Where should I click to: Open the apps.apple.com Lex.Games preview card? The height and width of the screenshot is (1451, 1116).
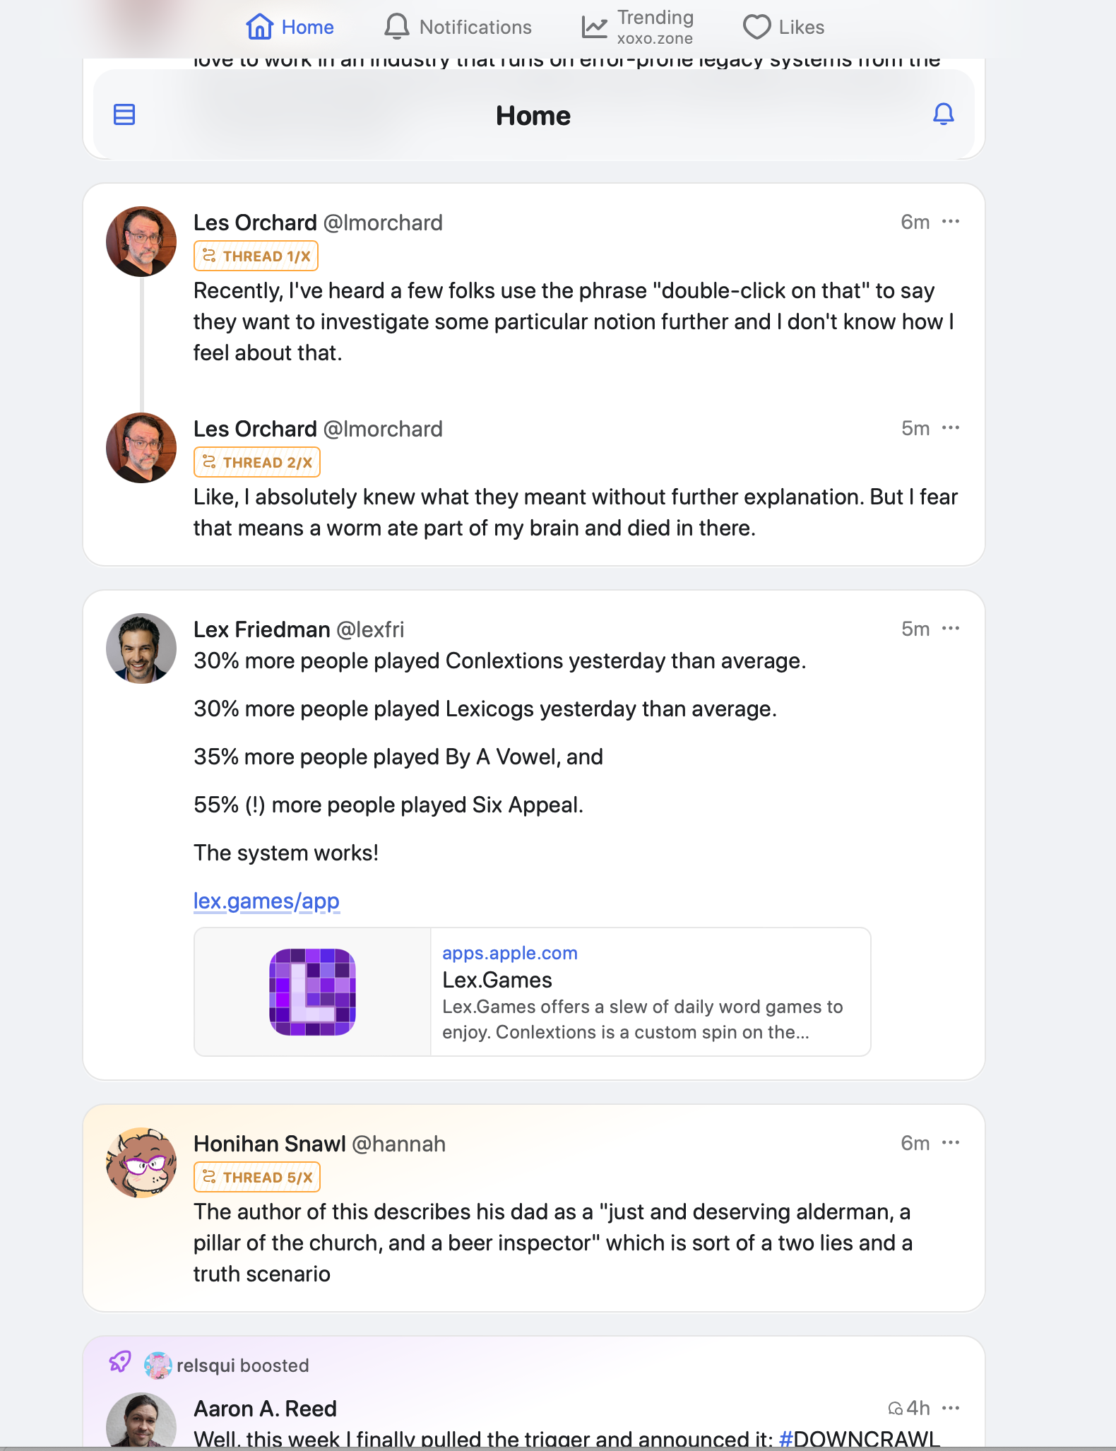click(650, 992)
